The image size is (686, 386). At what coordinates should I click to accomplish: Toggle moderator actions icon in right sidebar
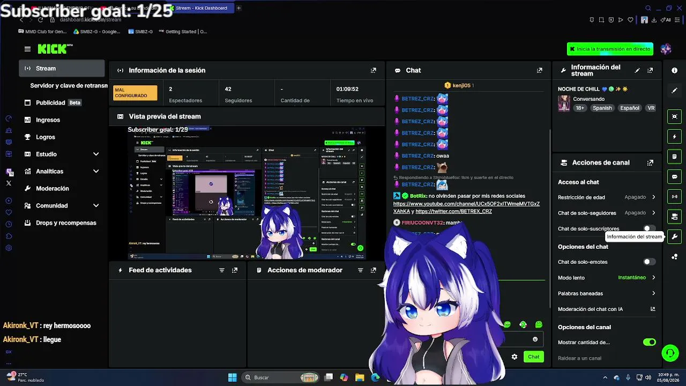pyautogui.click(x=674, y=157)
